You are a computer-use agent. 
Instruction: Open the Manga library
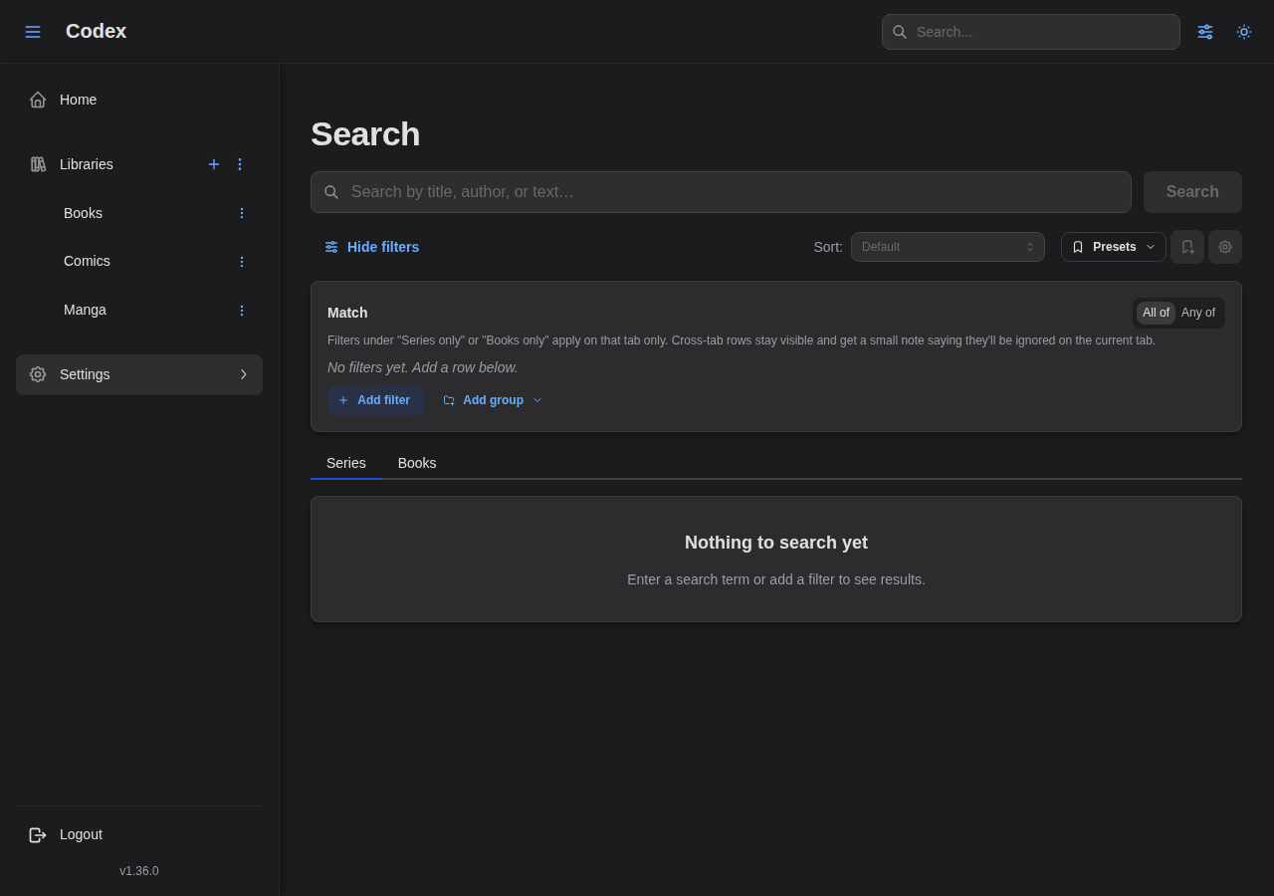pos(85,310)
